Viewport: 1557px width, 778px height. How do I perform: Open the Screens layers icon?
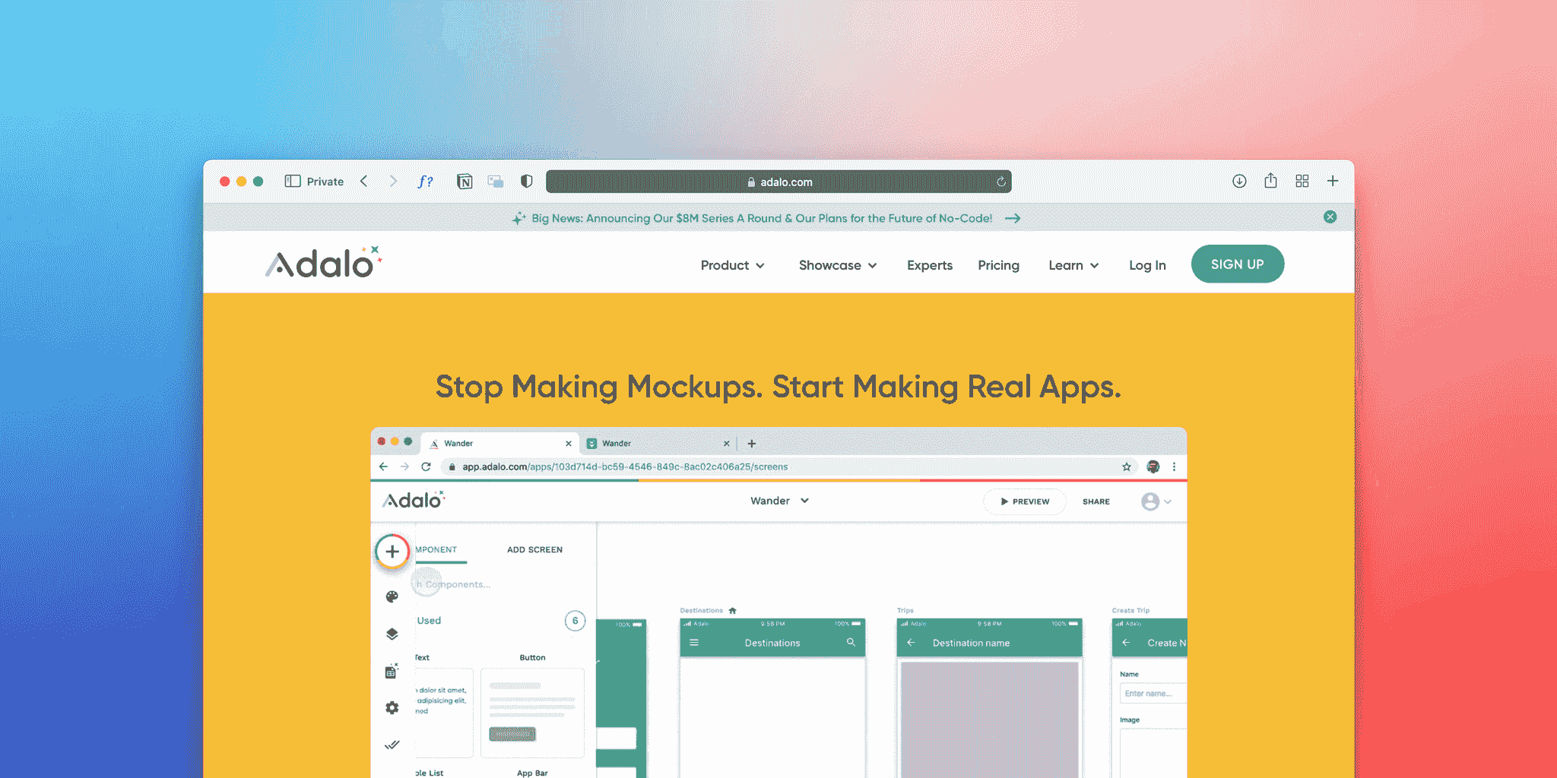[392, 634]
